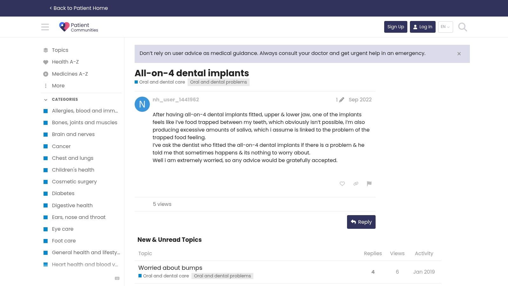Click nh_user_1441962's avatar

point(142,104)
